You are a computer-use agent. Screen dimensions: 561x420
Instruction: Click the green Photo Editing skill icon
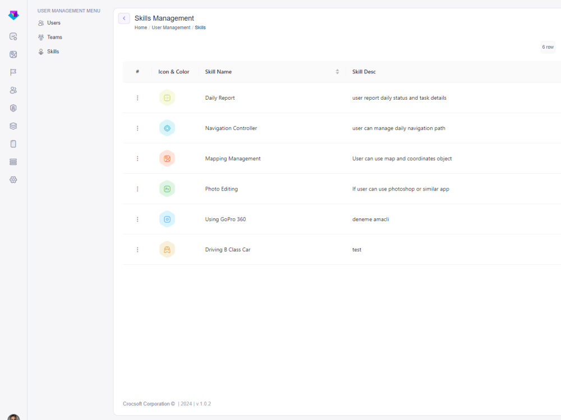pos(167,189)
